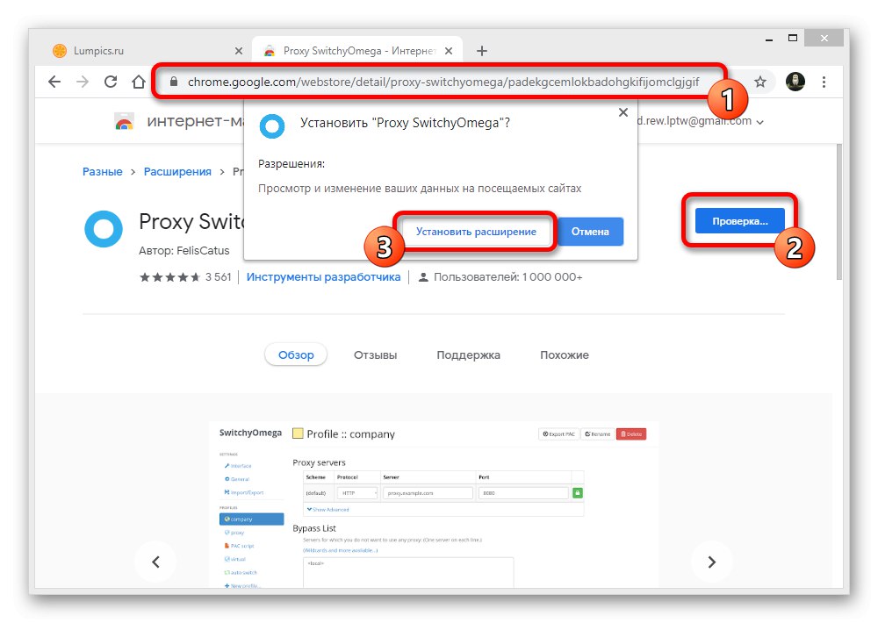Bookmark this page with the star icon

click(759, 82)
